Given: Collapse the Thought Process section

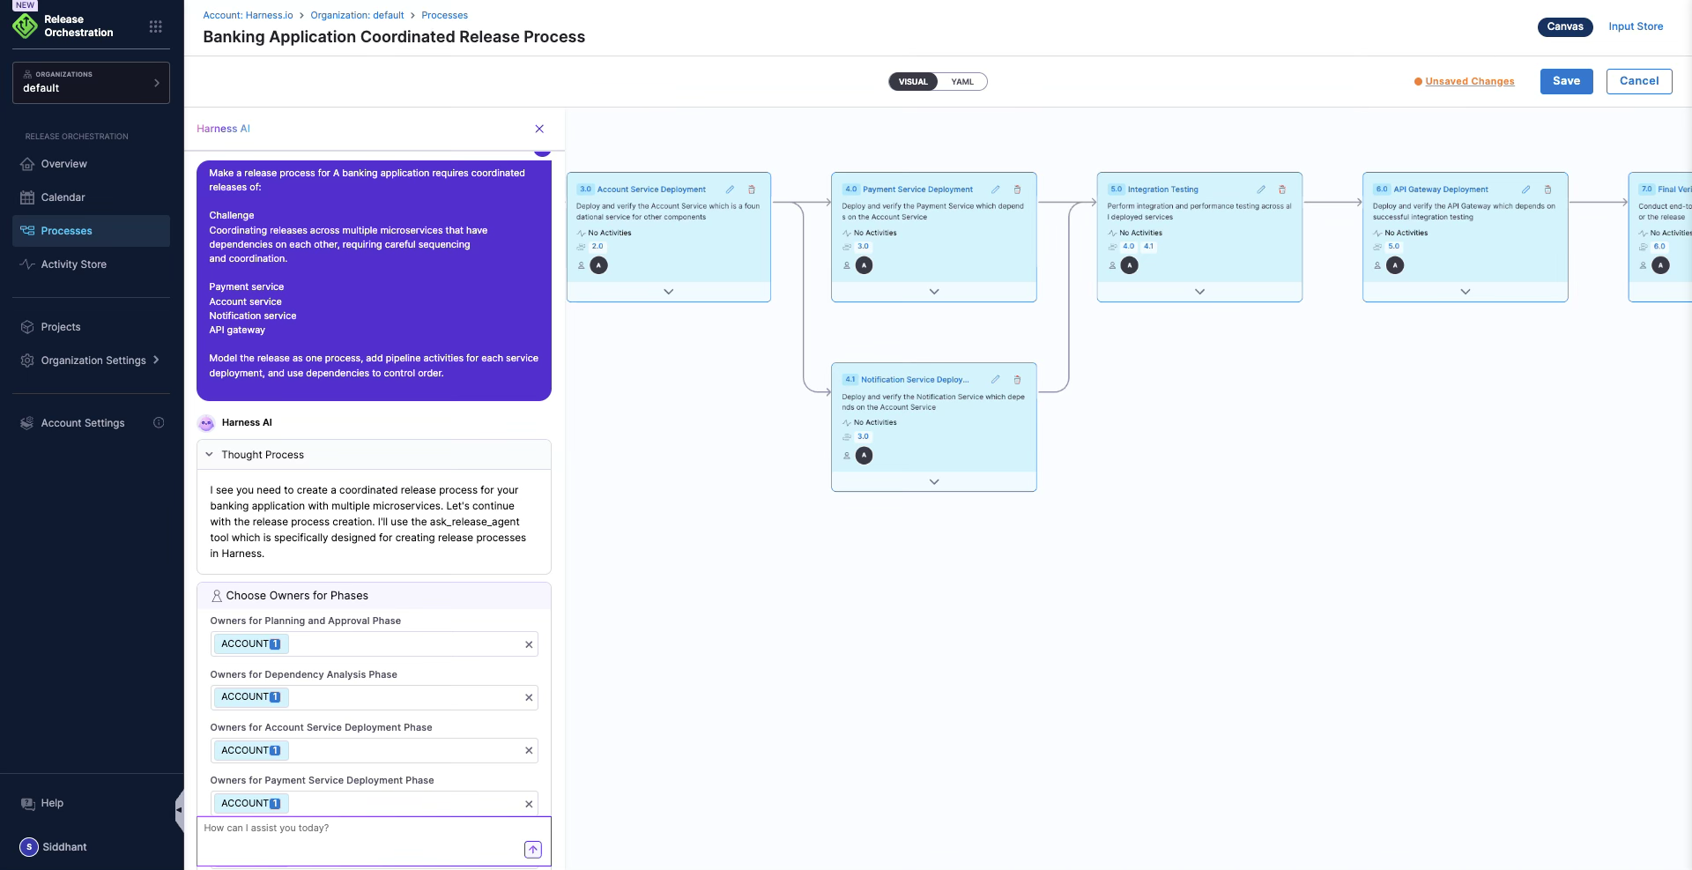Looking at the screenshot, I should [209, 455].
